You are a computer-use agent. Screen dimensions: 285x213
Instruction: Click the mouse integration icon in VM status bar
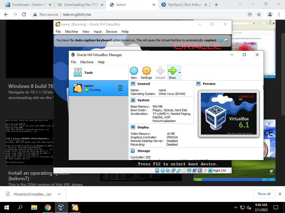[x=205, y=171]
